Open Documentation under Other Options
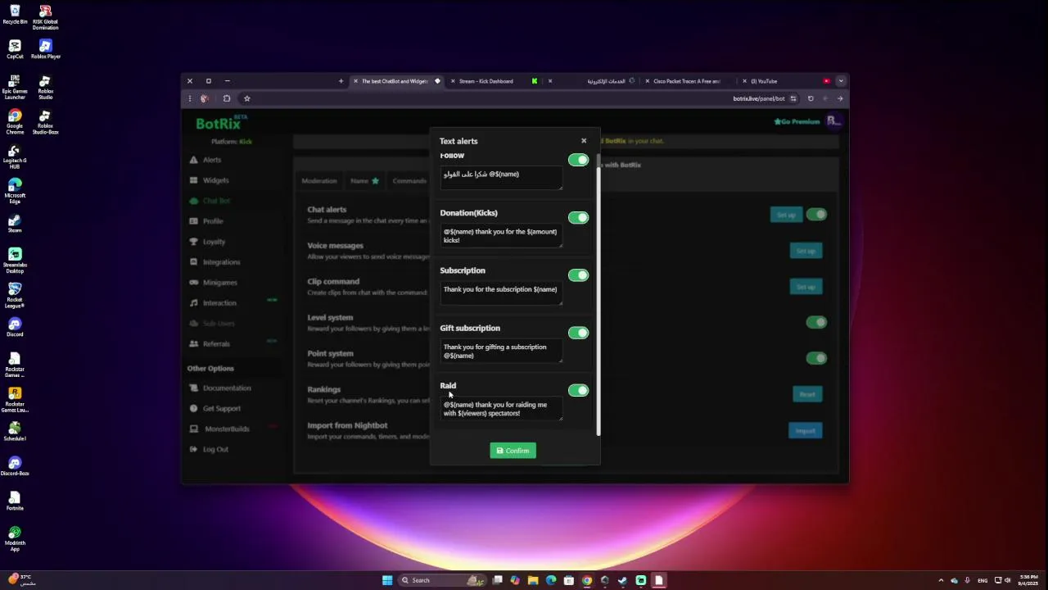The width and height of the screenshot is (1048, 590). (220, 388)
